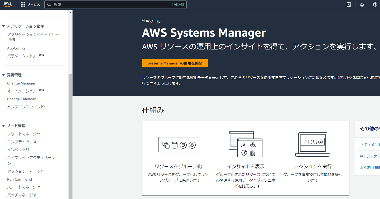Click the アクションを実行 caption
The width and height of the screenshot is (380, 199).
(313, 166)
